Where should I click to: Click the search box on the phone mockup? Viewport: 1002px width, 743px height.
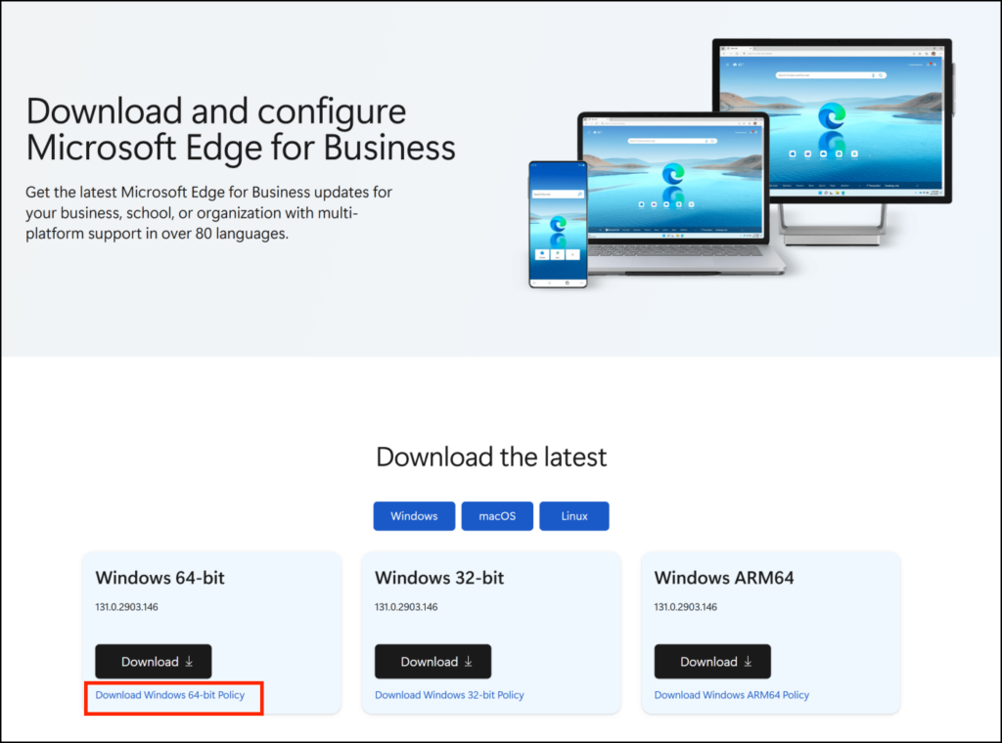pos(559,196)
